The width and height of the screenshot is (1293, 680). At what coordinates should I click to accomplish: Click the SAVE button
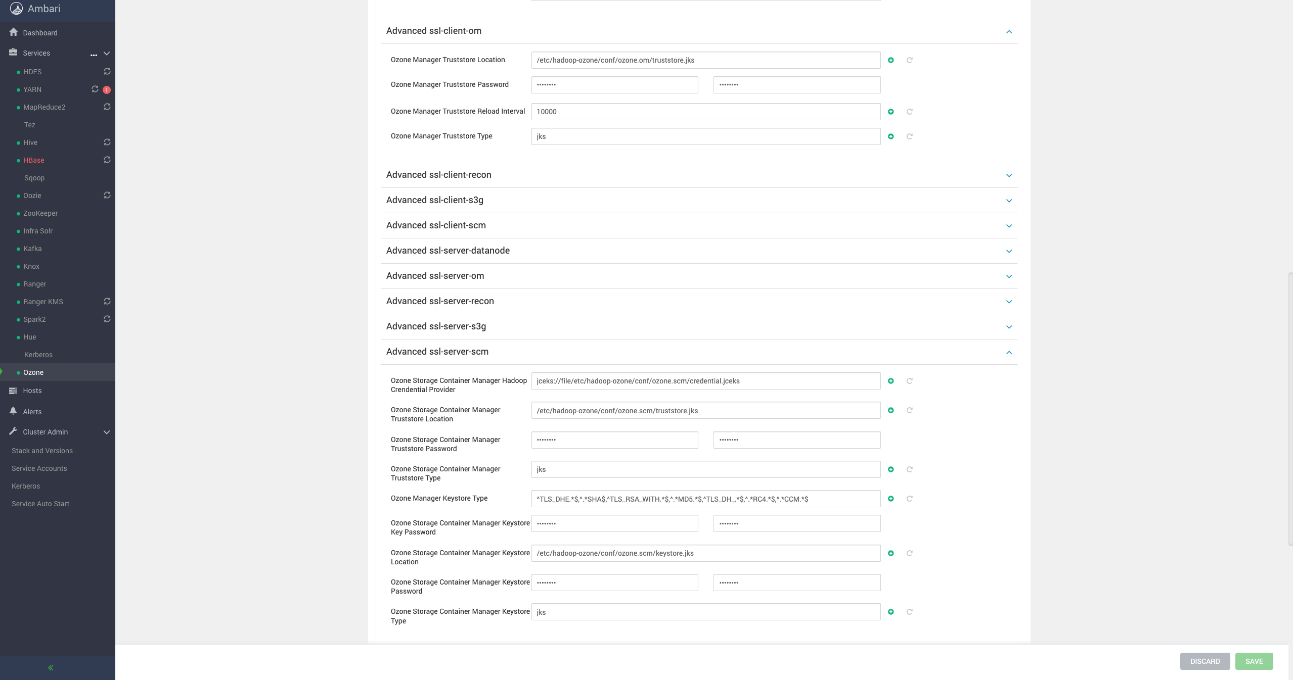click(1254, 661)
